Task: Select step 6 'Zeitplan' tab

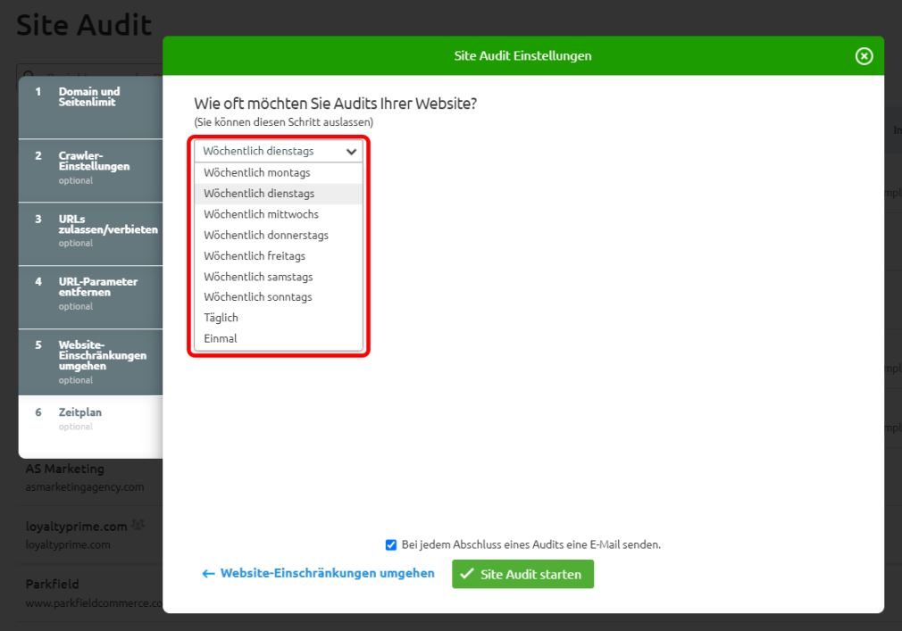Action: pyautogui.click(x=80, y=413)
